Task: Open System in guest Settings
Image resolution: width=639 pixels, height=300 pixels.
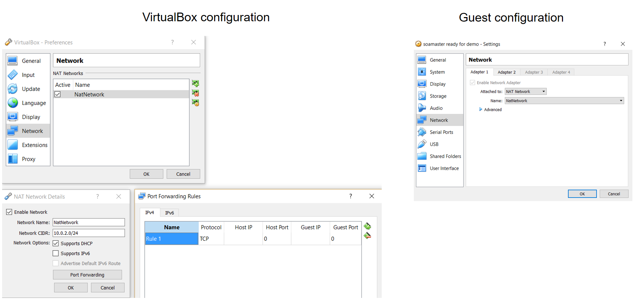Action: coord(440,72)
